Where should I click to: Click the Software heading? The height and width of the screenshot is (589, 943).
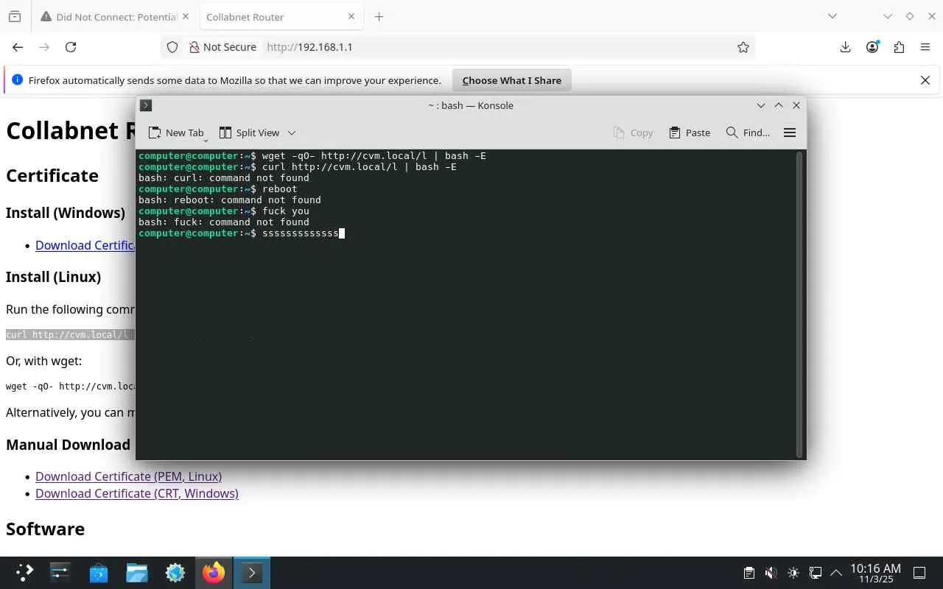45,529
